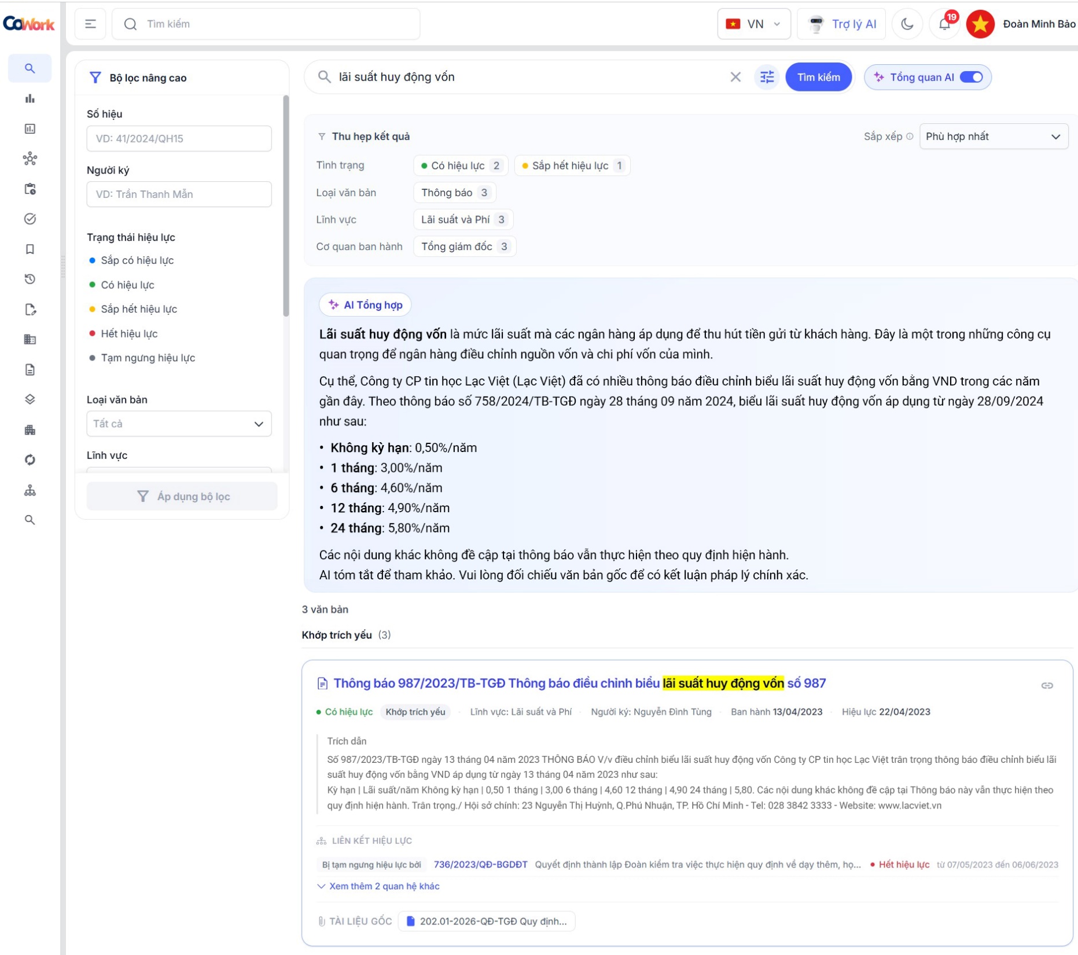Click the Tìm kiếm search button
The image size is (1078, 955).
pos(818,77)
